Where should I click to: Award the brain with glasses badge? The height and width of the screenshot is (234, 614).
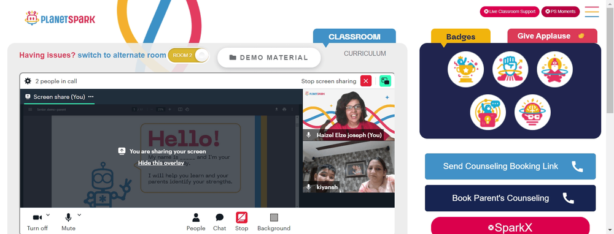(532, 112)
